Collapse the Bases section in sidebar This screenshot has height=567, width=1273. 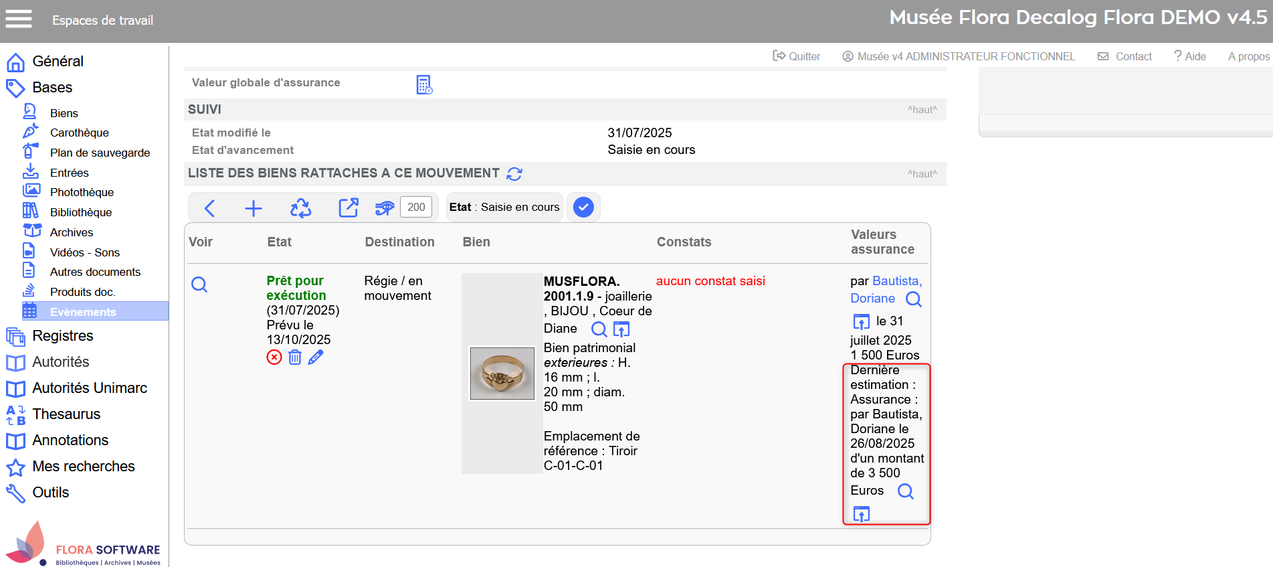pyautogui.click(x=52, y=88)
